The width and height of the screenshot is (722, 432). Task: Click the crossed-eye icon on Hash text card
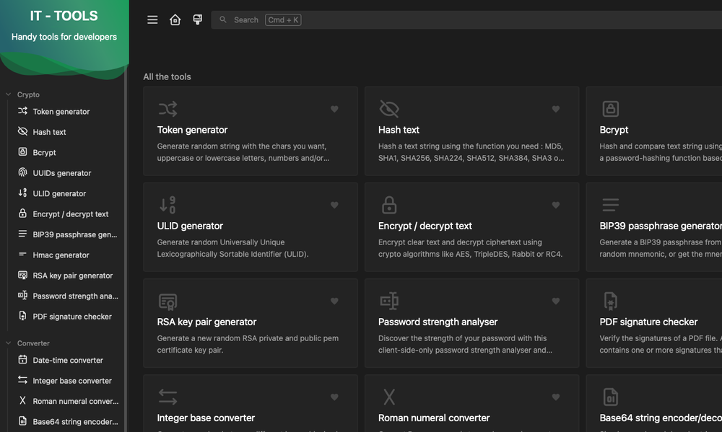tap(389, 109)
